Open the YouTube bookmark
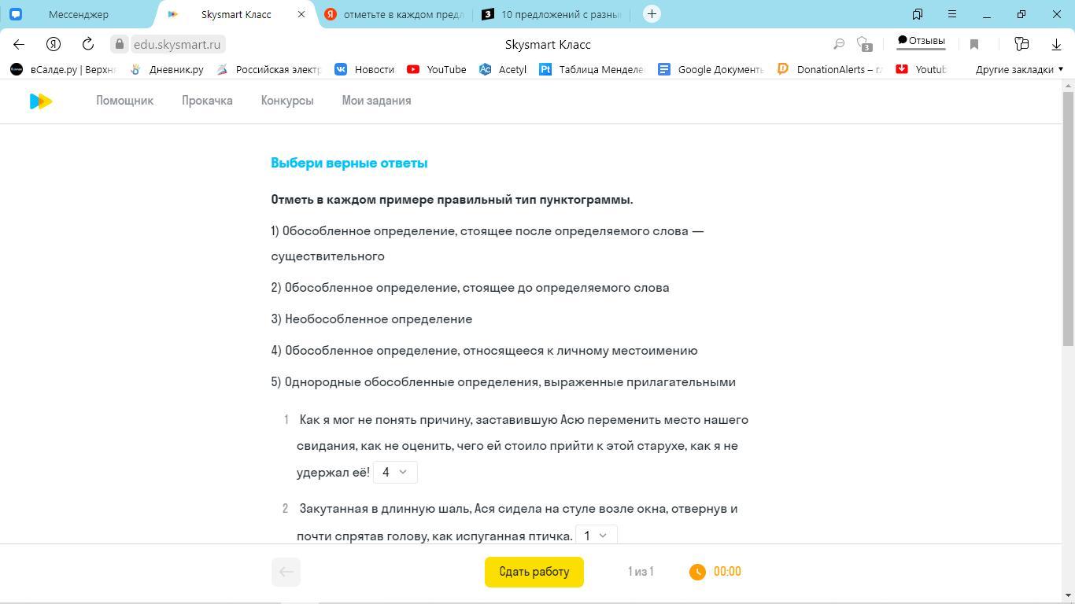This screenshot has width=1075, height=604. pyautogui.click(x=437, y=69)
